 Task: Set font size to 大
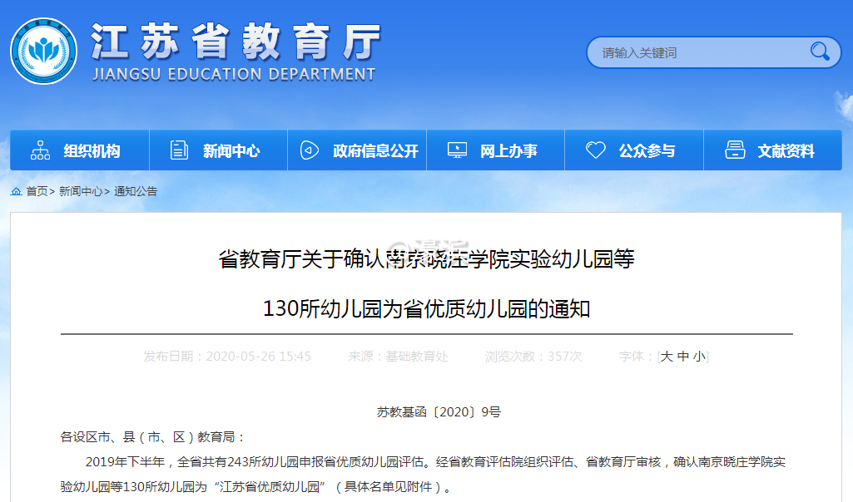coord(667,357)
